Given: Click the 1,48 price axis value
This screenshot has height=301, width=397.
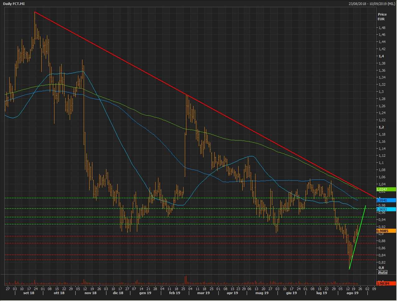Looking at the screenshot, I should pos(382,28).
